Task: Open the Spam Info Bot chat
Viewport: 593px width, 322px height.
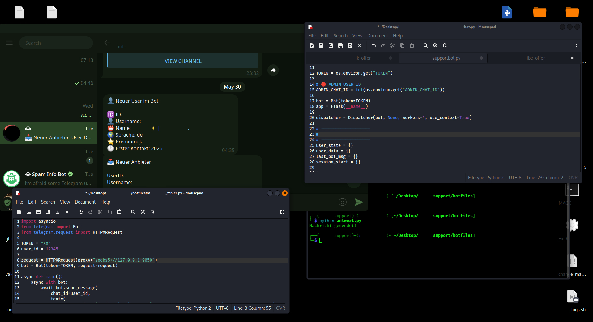Action: pos(49,179)
